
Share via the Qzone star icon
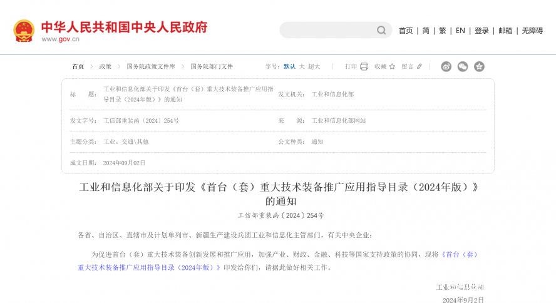coord(479,66)
